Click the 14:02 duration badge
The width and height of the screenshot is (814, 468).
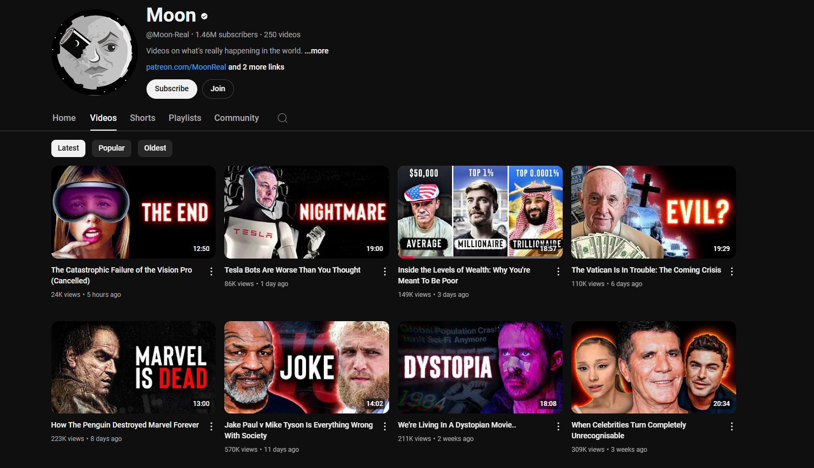pyautogui.click(x=375, y=404)
